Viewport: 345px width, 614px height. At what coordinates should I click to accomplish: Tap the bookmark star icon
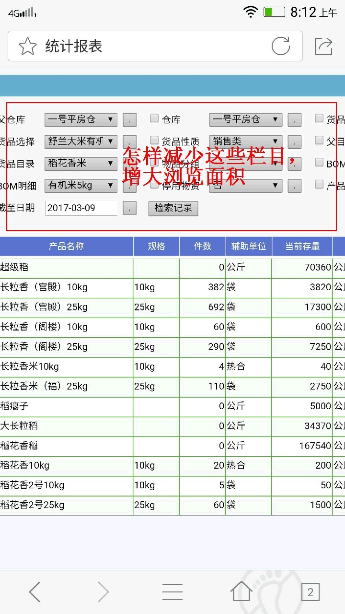click(x=28, y=47)
